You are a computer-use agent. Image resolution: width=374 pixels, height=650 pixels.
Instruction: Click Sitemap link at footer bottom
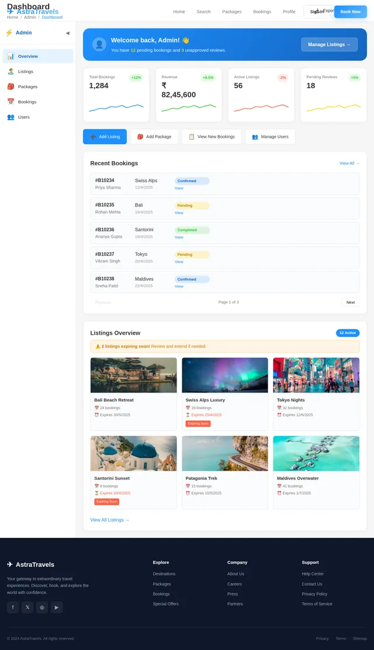(360, 639)
